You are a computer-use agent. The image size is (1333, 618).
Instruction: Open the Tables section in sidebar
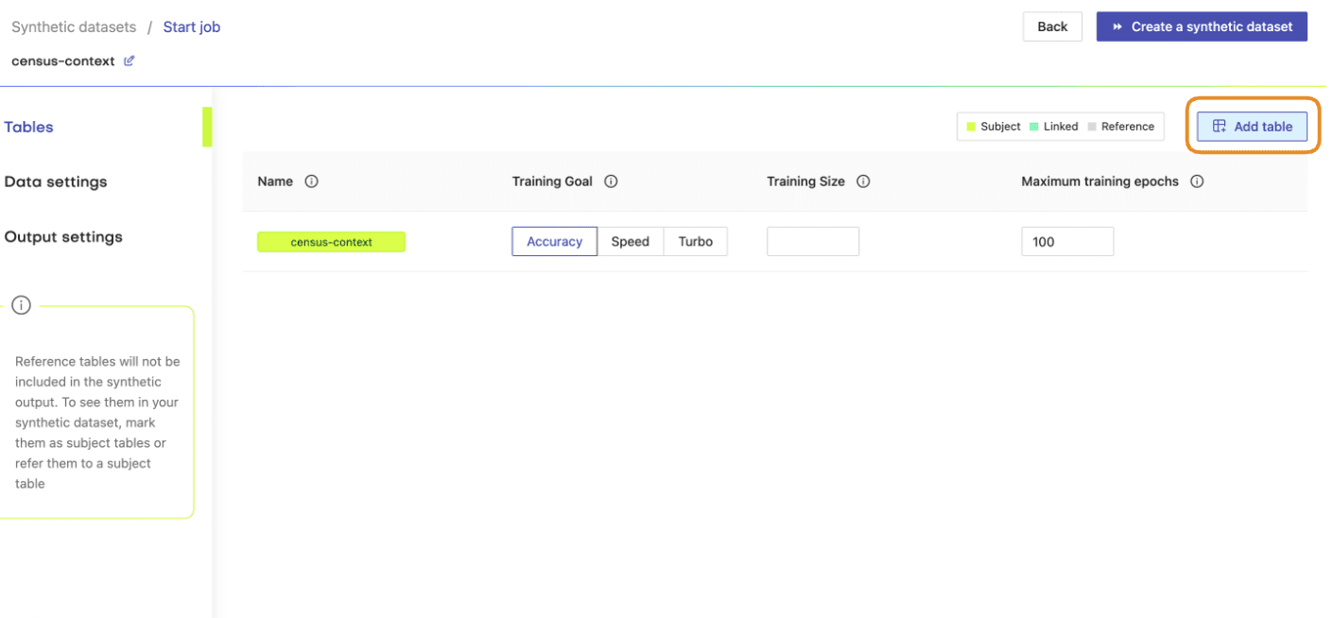(x=29, y=127)
